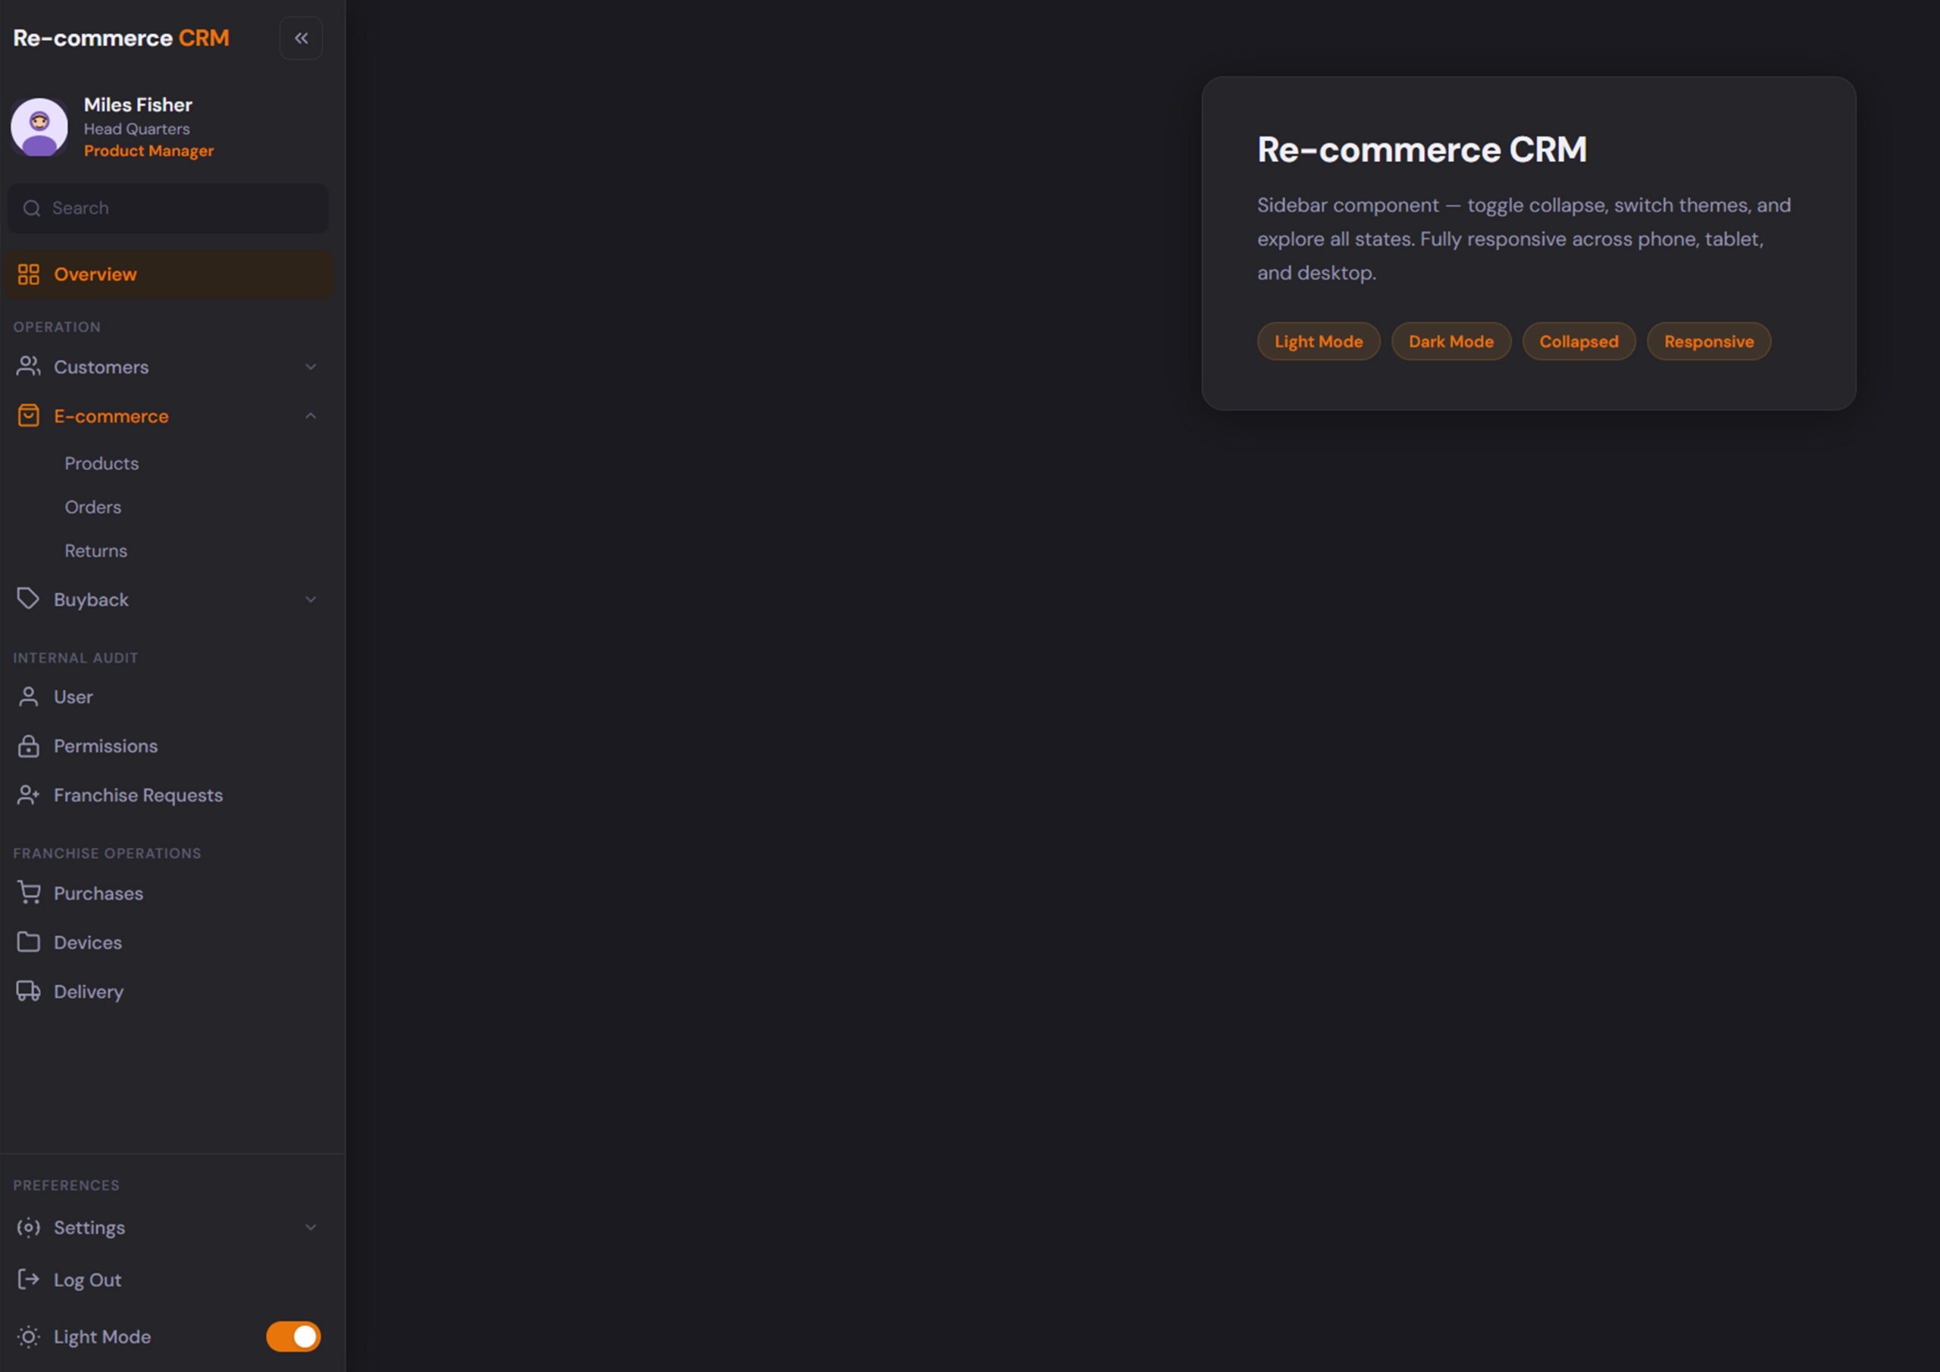Open the Orders page
The height and width of the screenshot is (1372, 1940).
(x=93, y=506)
